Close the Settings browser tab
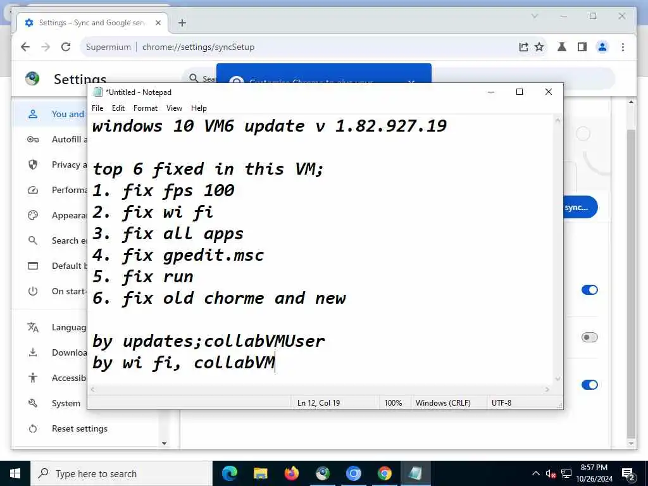This screenshot has width=648, height=486. pyautogui.click(x=158, y=23)
